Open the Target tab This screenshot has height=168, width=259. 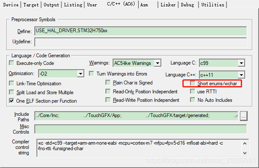pos(31,5)
